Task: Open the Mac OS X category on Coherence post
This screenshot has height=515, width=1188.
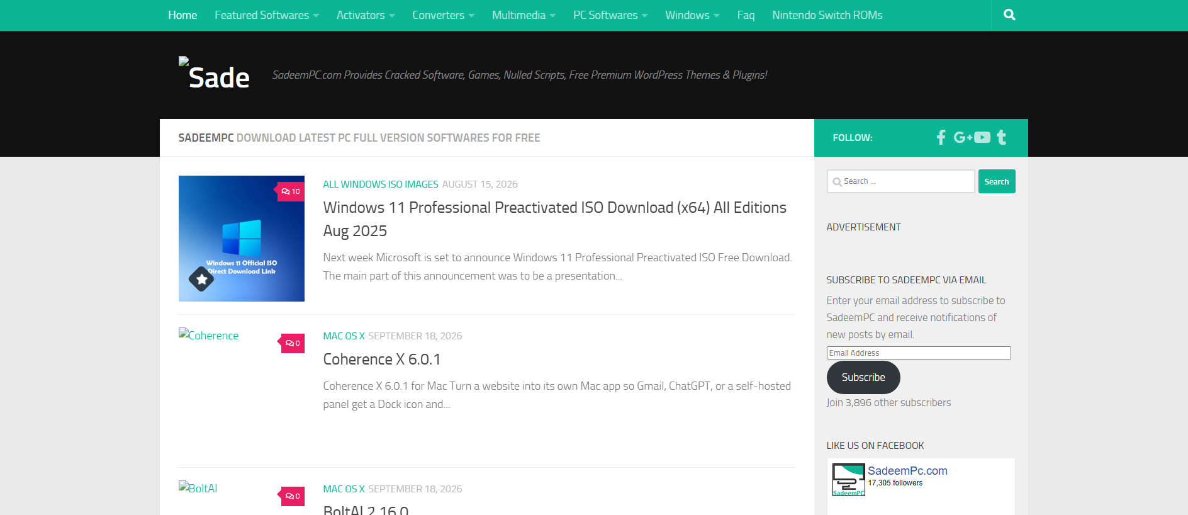Action: (344, 336)
